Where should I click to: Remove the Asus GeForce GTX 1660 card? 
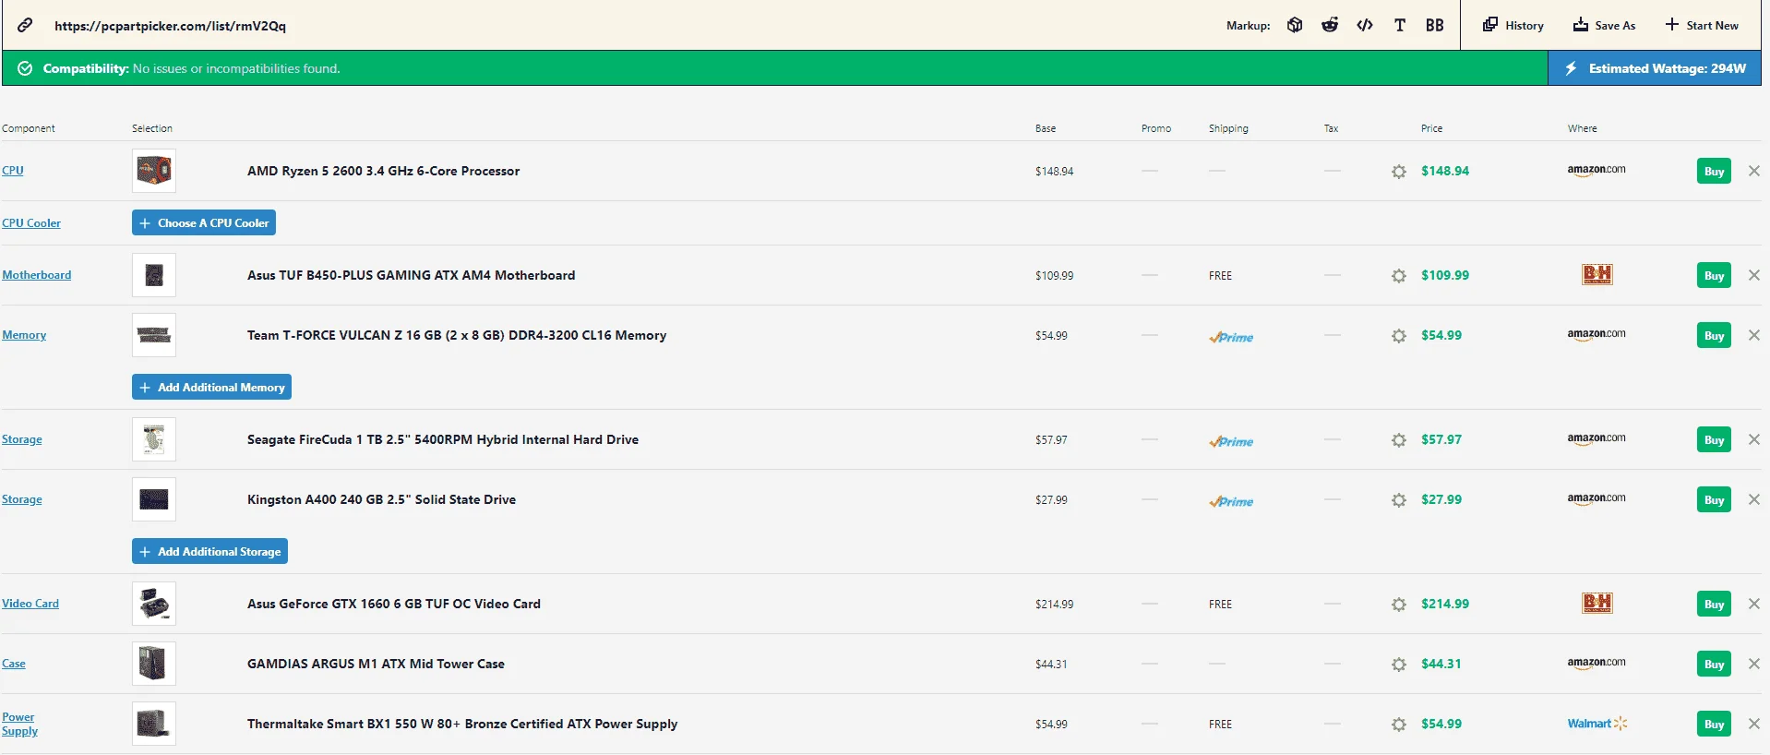point(1754,604)
